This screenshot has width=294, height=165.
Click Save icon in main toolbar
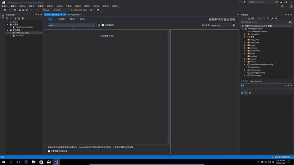pos(23,10)
